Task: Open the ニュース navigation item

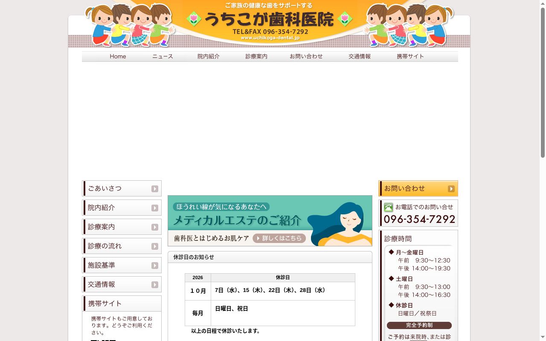Action: (163, 56)
